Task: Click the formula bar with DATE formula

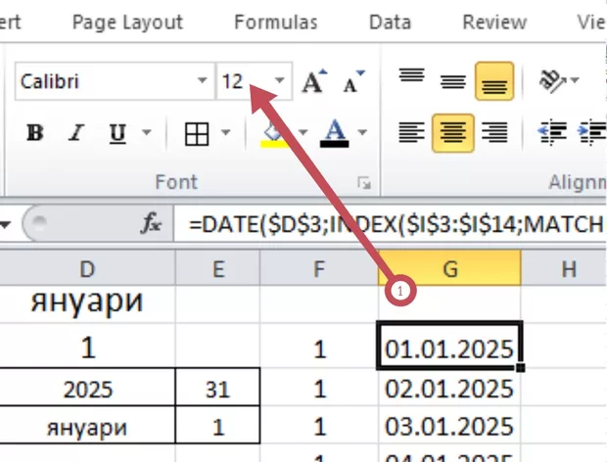Action: [x=391, y=224]
